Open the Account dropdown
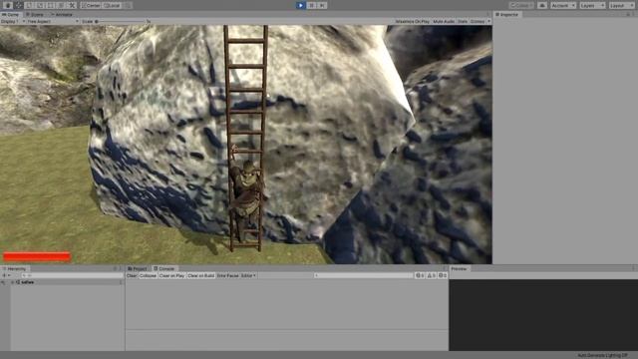Screen dimensions: 638x359 click(x=562, y=5)
